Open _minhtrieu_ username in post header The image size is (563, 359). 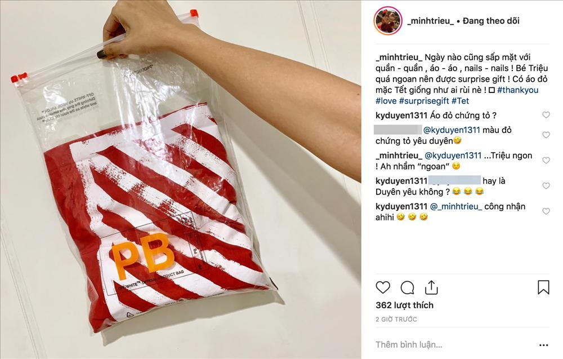coord(431,21)
